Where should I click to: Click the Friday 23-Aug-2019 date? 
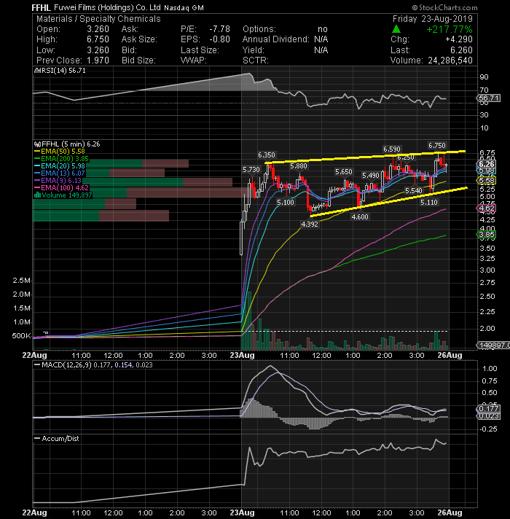pos(433,19)
